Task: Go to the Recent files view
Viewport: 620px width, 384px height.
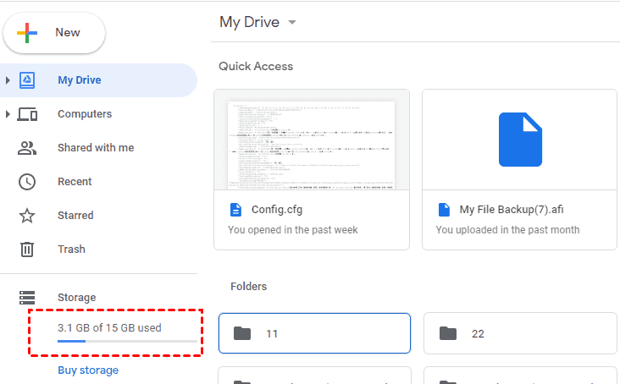Action: (75, 182)
